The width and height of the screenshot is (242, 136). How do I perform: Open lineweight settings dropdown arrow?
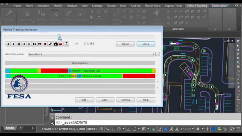click(x=148, y=129)
